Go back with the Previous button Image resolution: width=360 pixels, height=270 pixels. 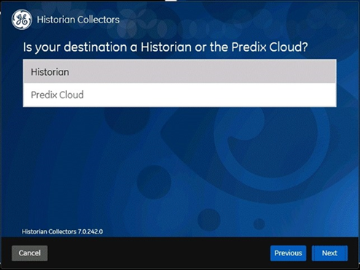point(288,253)
